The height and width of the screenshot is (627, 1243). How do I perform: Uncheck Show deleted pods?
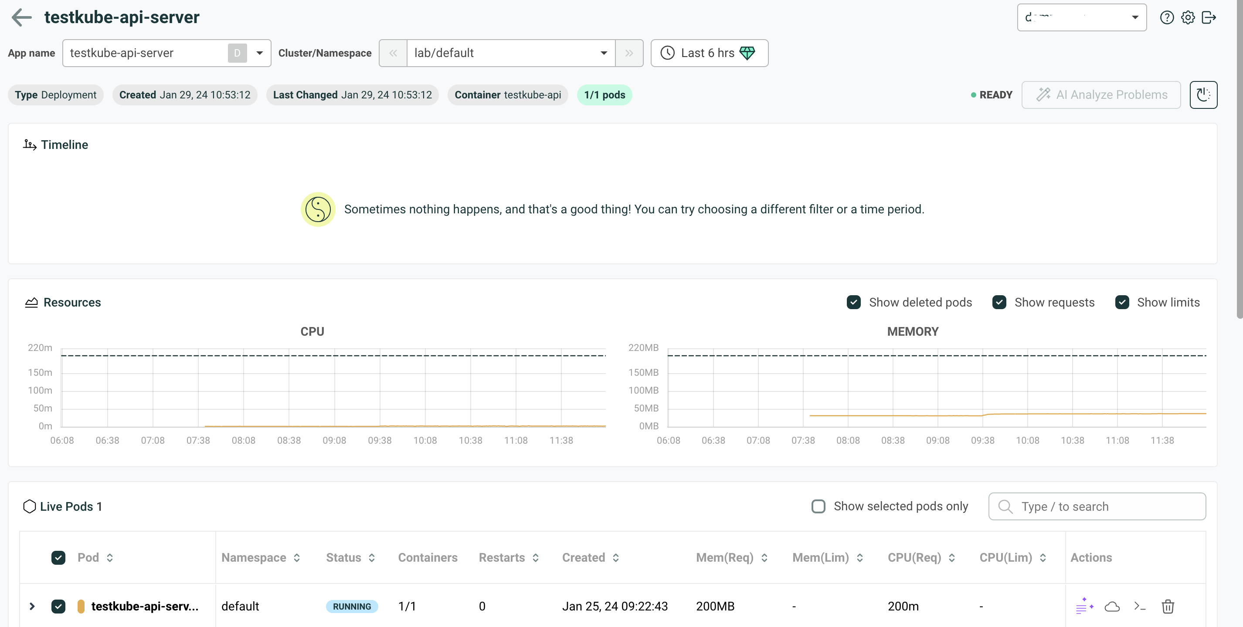click(853, 302)
